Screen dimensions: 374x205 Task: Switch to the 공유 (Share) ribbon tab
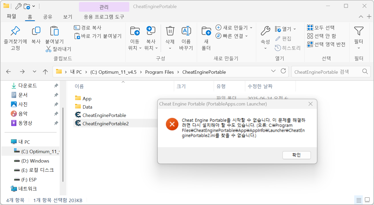(x=48, y=17)
